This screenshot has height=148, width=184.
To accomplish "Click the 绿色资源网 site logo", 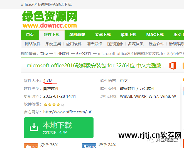I will pos(50,19).
